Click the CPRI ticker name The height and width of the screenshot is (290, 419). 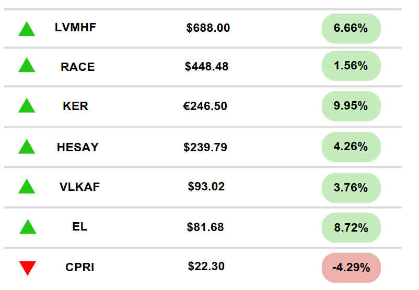pyautogui.click(x=79, y=267)
